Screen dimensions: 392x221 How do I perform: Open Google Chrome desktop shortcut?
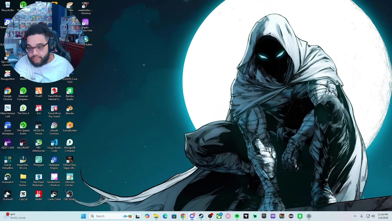click(x=8, y=94)
